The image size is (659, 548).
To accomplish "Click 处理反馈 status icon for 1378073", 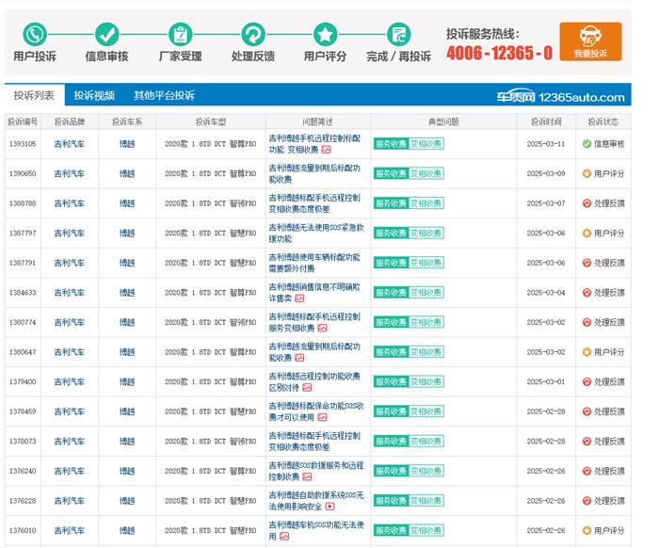I will (x=587, y=442).
